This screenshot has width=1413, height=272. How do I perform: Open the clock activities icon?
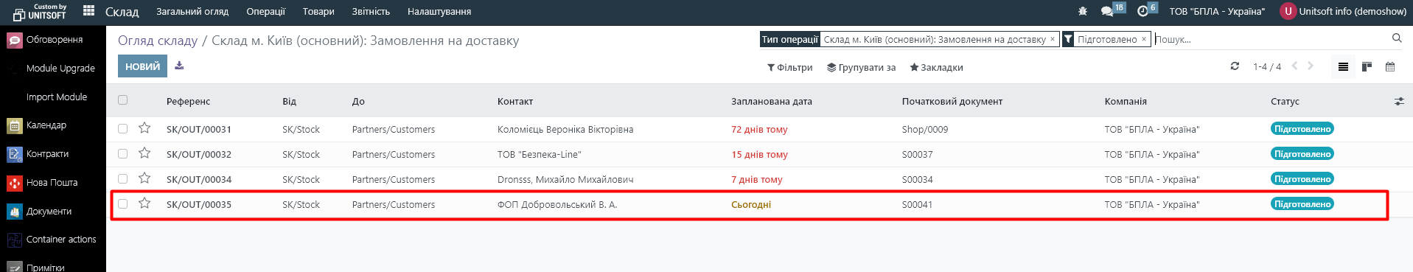pos(1143,11)
